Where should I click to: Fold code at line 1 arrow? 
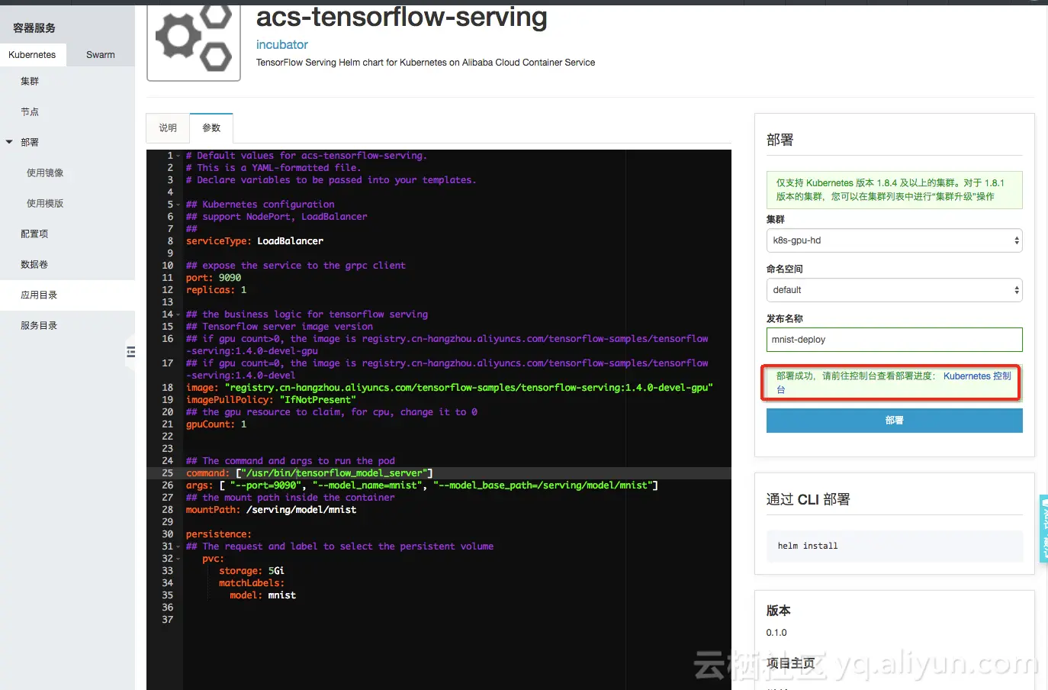[x=178, y=156]
